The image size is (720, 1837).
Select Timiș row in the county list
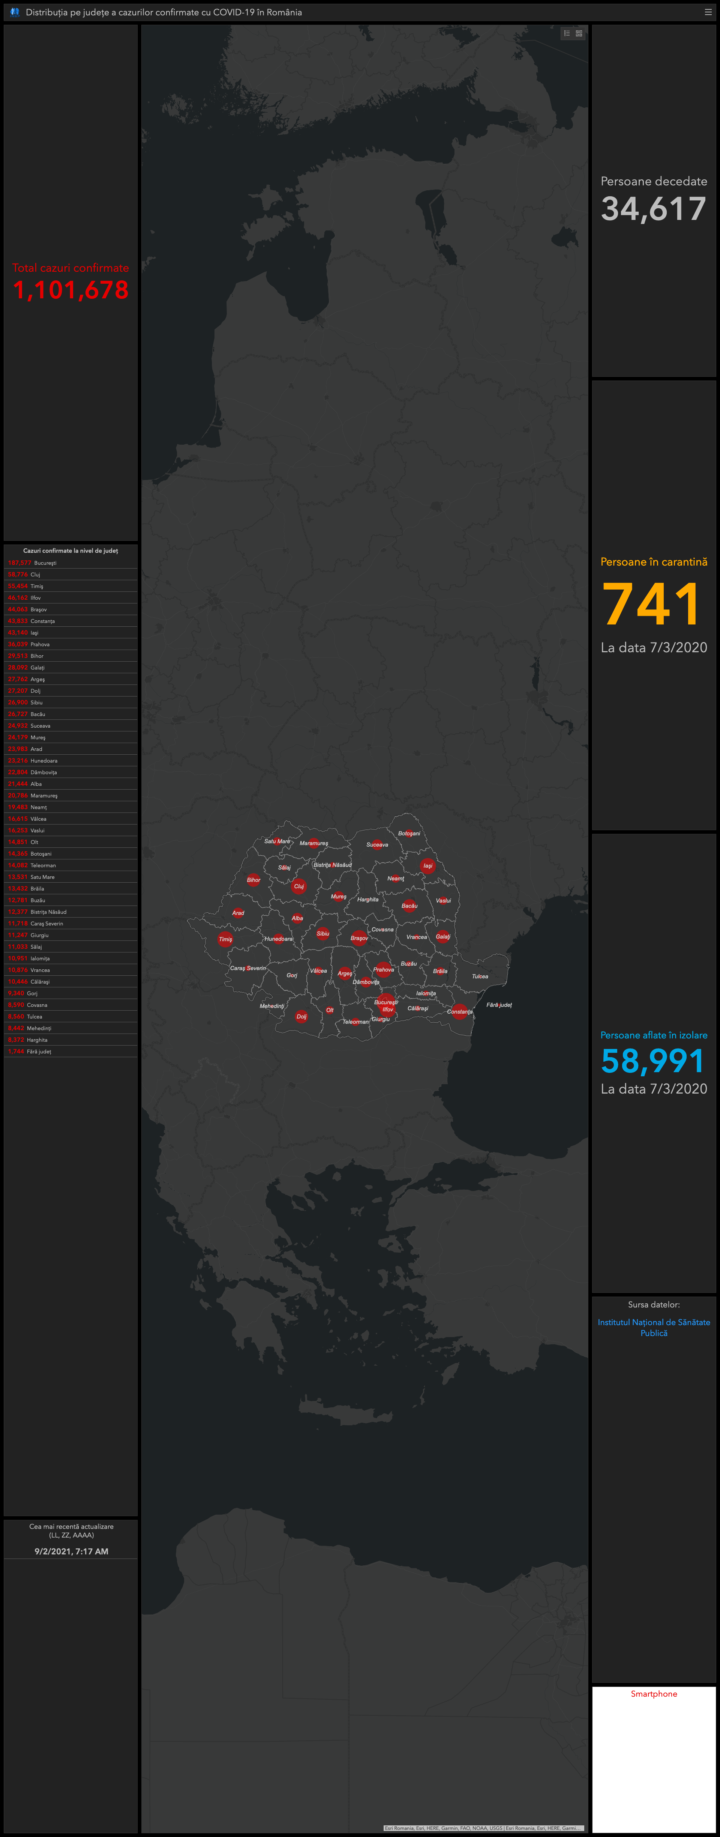tap(70, 586)
